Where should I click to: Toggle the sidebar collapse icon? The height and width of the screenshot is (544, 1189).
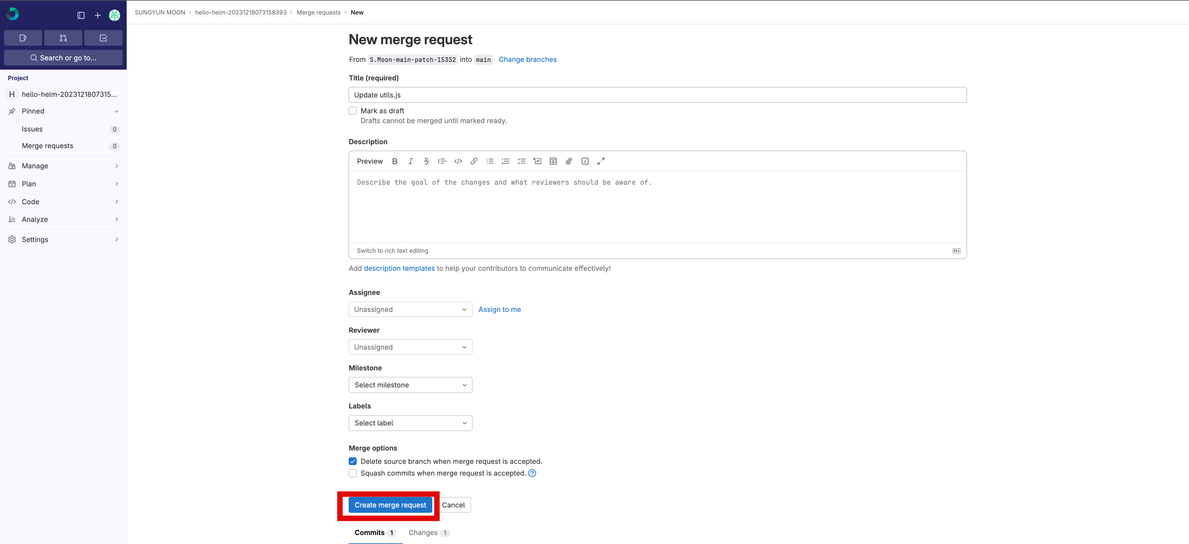point(81,15)
